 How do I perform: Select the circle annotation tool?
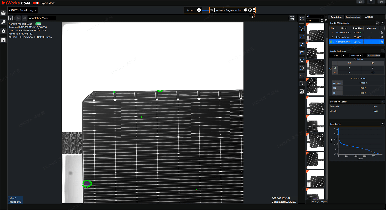(x=302, y=68)
